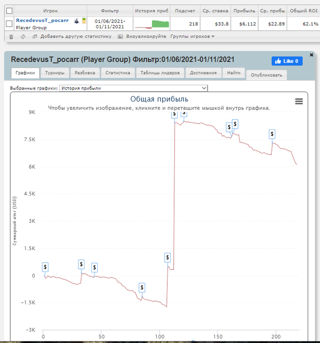320x343 pixels.
Task: Click the profit value $6,112
Action: [248, 24]
